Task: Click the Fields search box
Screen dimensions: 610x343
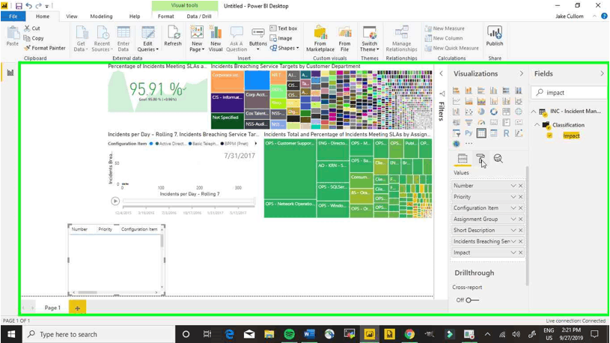Action: (569, 93)
